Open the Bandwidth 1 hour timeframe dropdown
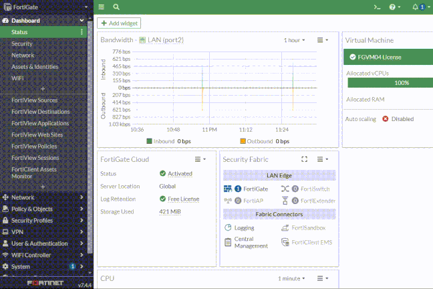 (x=295, y=40)
